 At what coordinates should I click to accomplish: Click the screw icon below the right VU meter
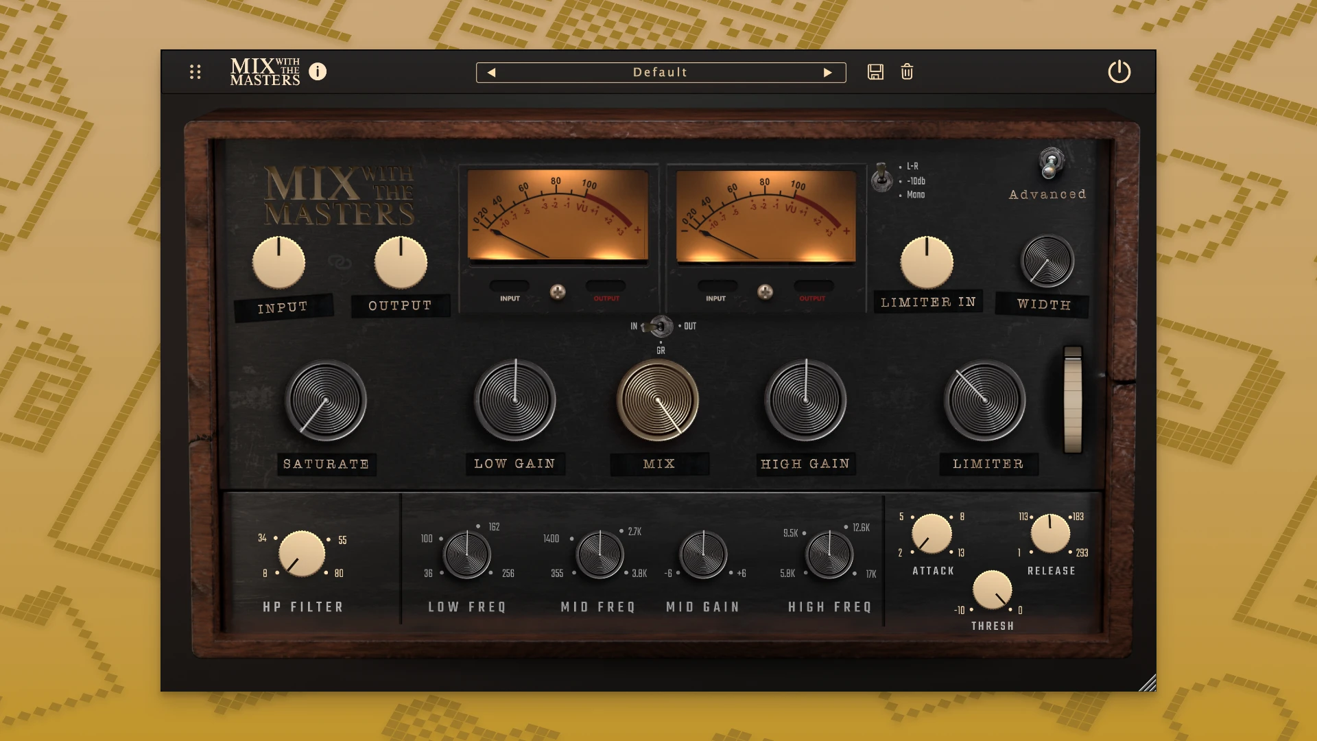765,293
